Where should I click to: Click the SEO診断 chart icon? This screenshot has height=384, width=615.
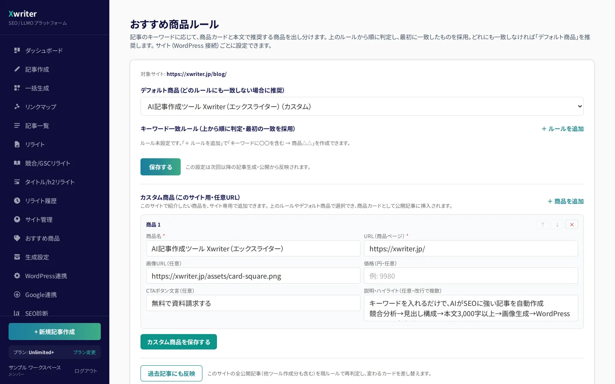click(x=17, y=313)
